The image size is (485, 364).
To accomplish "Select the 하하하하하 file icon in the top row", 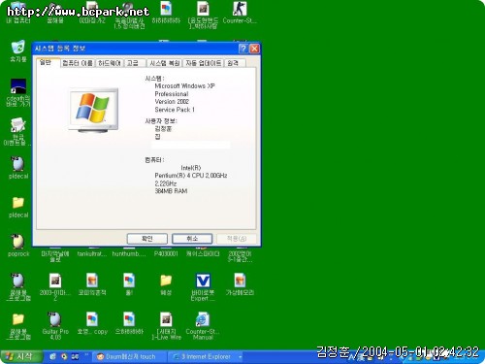I will tap(166, 9).
